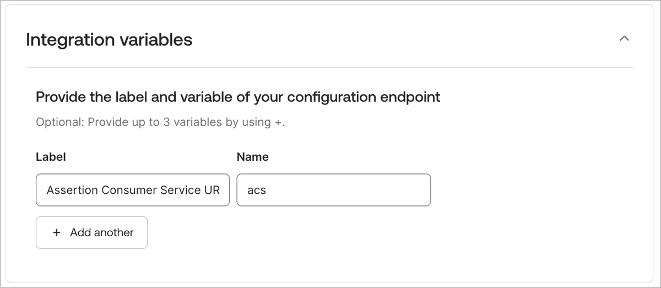This screenshot has width=661, height=288.
Task: Hide the Integration variables panel with the up arrow
Action: coord(624,39)
